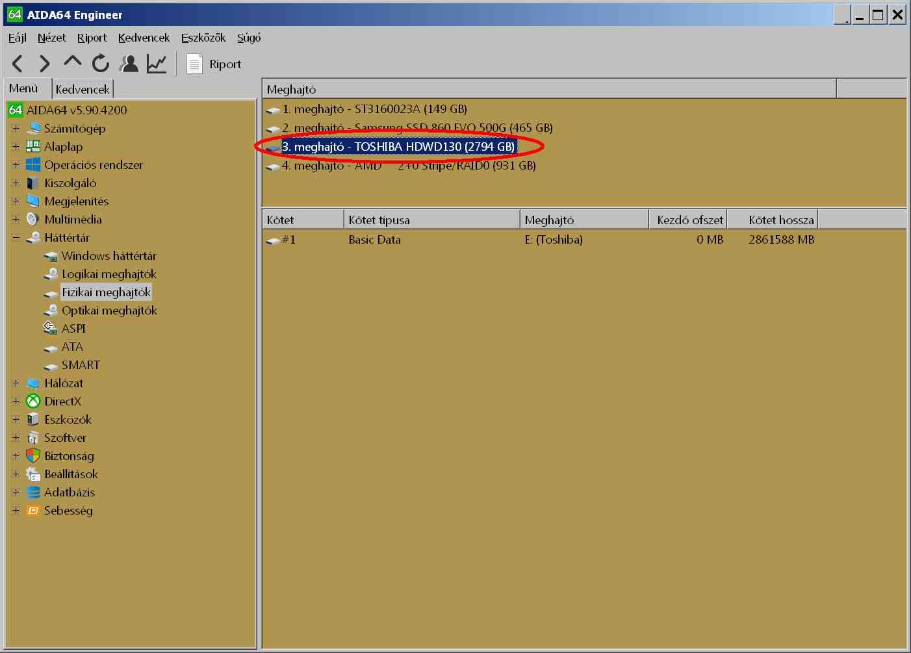Click the Riport document icon in toolbar
Viewport: 911px width, 653px height.
(x=194, y=64)
